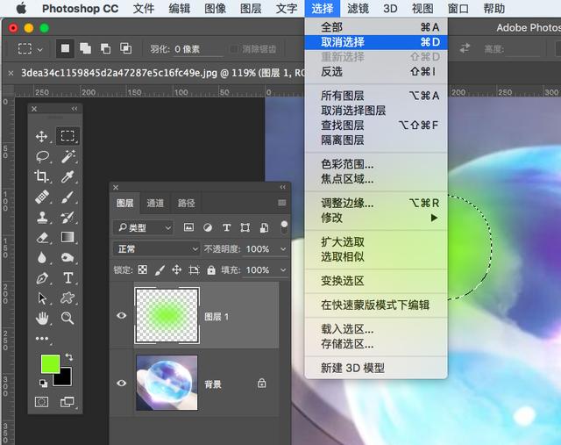Select the Healing Brush tool
Image resolution: width=561 pixels, height=445 pixels.
click(x=42, y=197)
